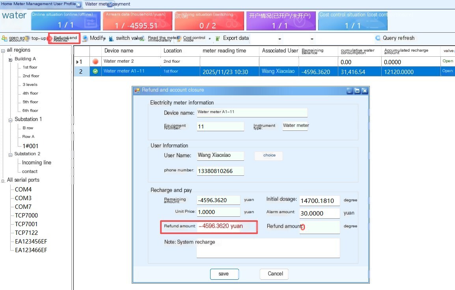
Task: Click the Refund and account closure toolbar button
Action: pos(64,38)
